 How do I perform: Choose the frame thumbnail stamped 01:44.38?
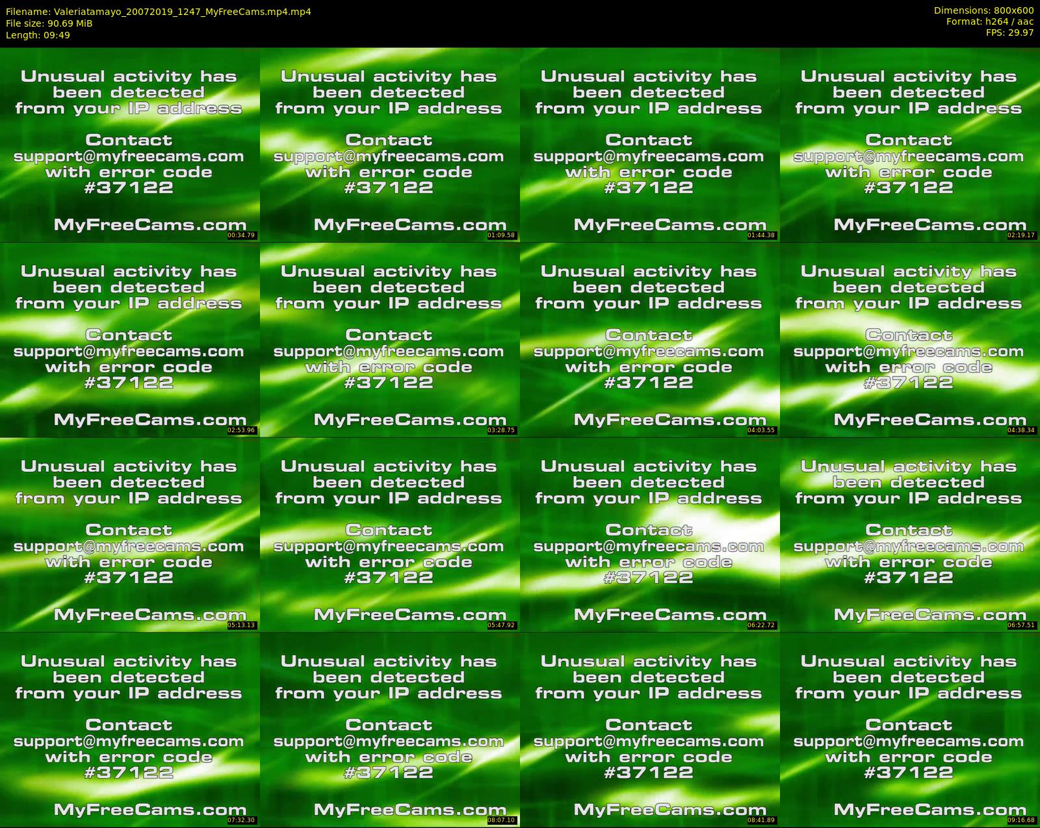point(650,145)
